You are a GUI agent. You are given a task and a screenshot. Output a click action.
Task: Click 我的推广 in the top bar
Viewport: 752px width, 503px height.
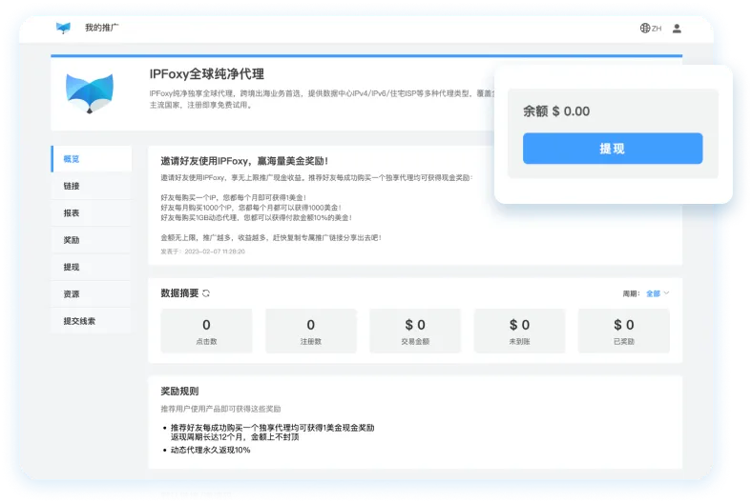pyautogui.click(x=102, y=28)
